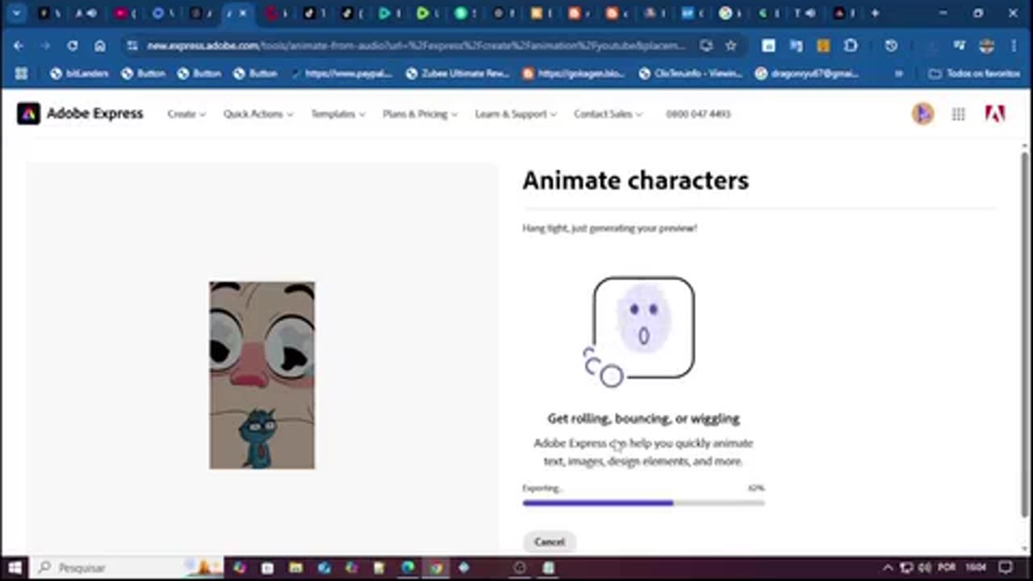The width and height of the screenshot is (1033, 581).
Task: Open the Adobe apps grid icon
Action: pyautogui.click(x=958, y=115)
